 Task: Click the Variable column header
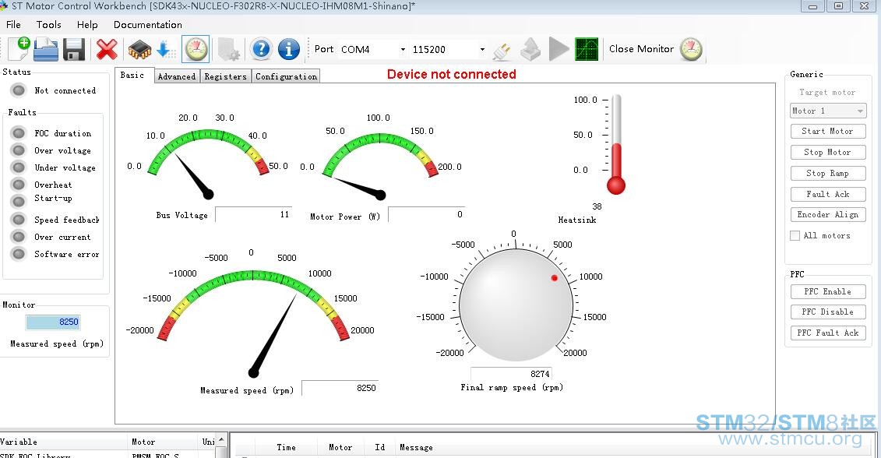point(19,442)
